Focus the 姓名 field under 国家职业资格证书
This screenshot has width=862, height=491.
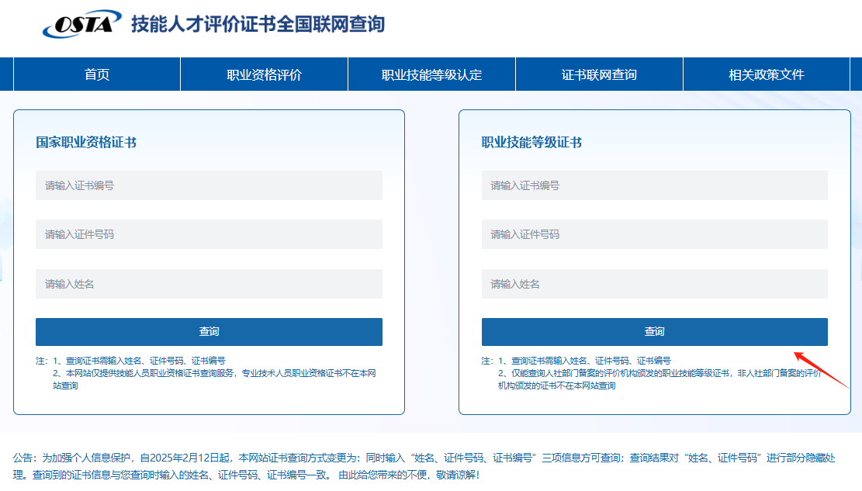pos(209,284)
